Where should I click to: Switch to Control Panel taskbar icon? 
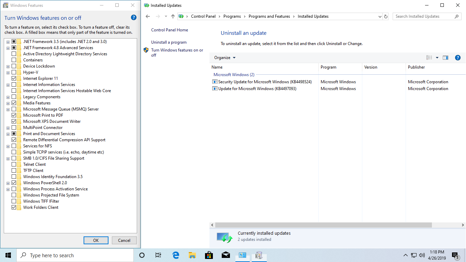tap(242, 255)
